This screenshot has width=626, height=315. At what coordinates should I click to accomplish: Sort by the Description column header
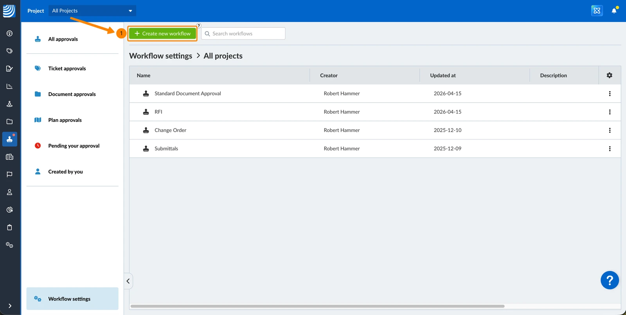tap(554, 76)
